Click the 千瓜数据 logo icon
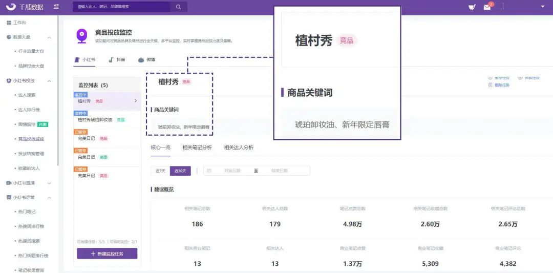This screenshot has width=553, height=273. coord(11,7)
